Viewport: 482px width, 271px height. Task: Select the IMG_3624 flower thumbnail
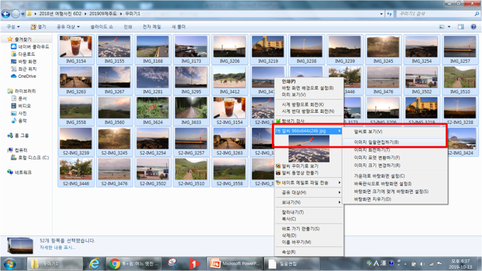[x=153, y=111]
